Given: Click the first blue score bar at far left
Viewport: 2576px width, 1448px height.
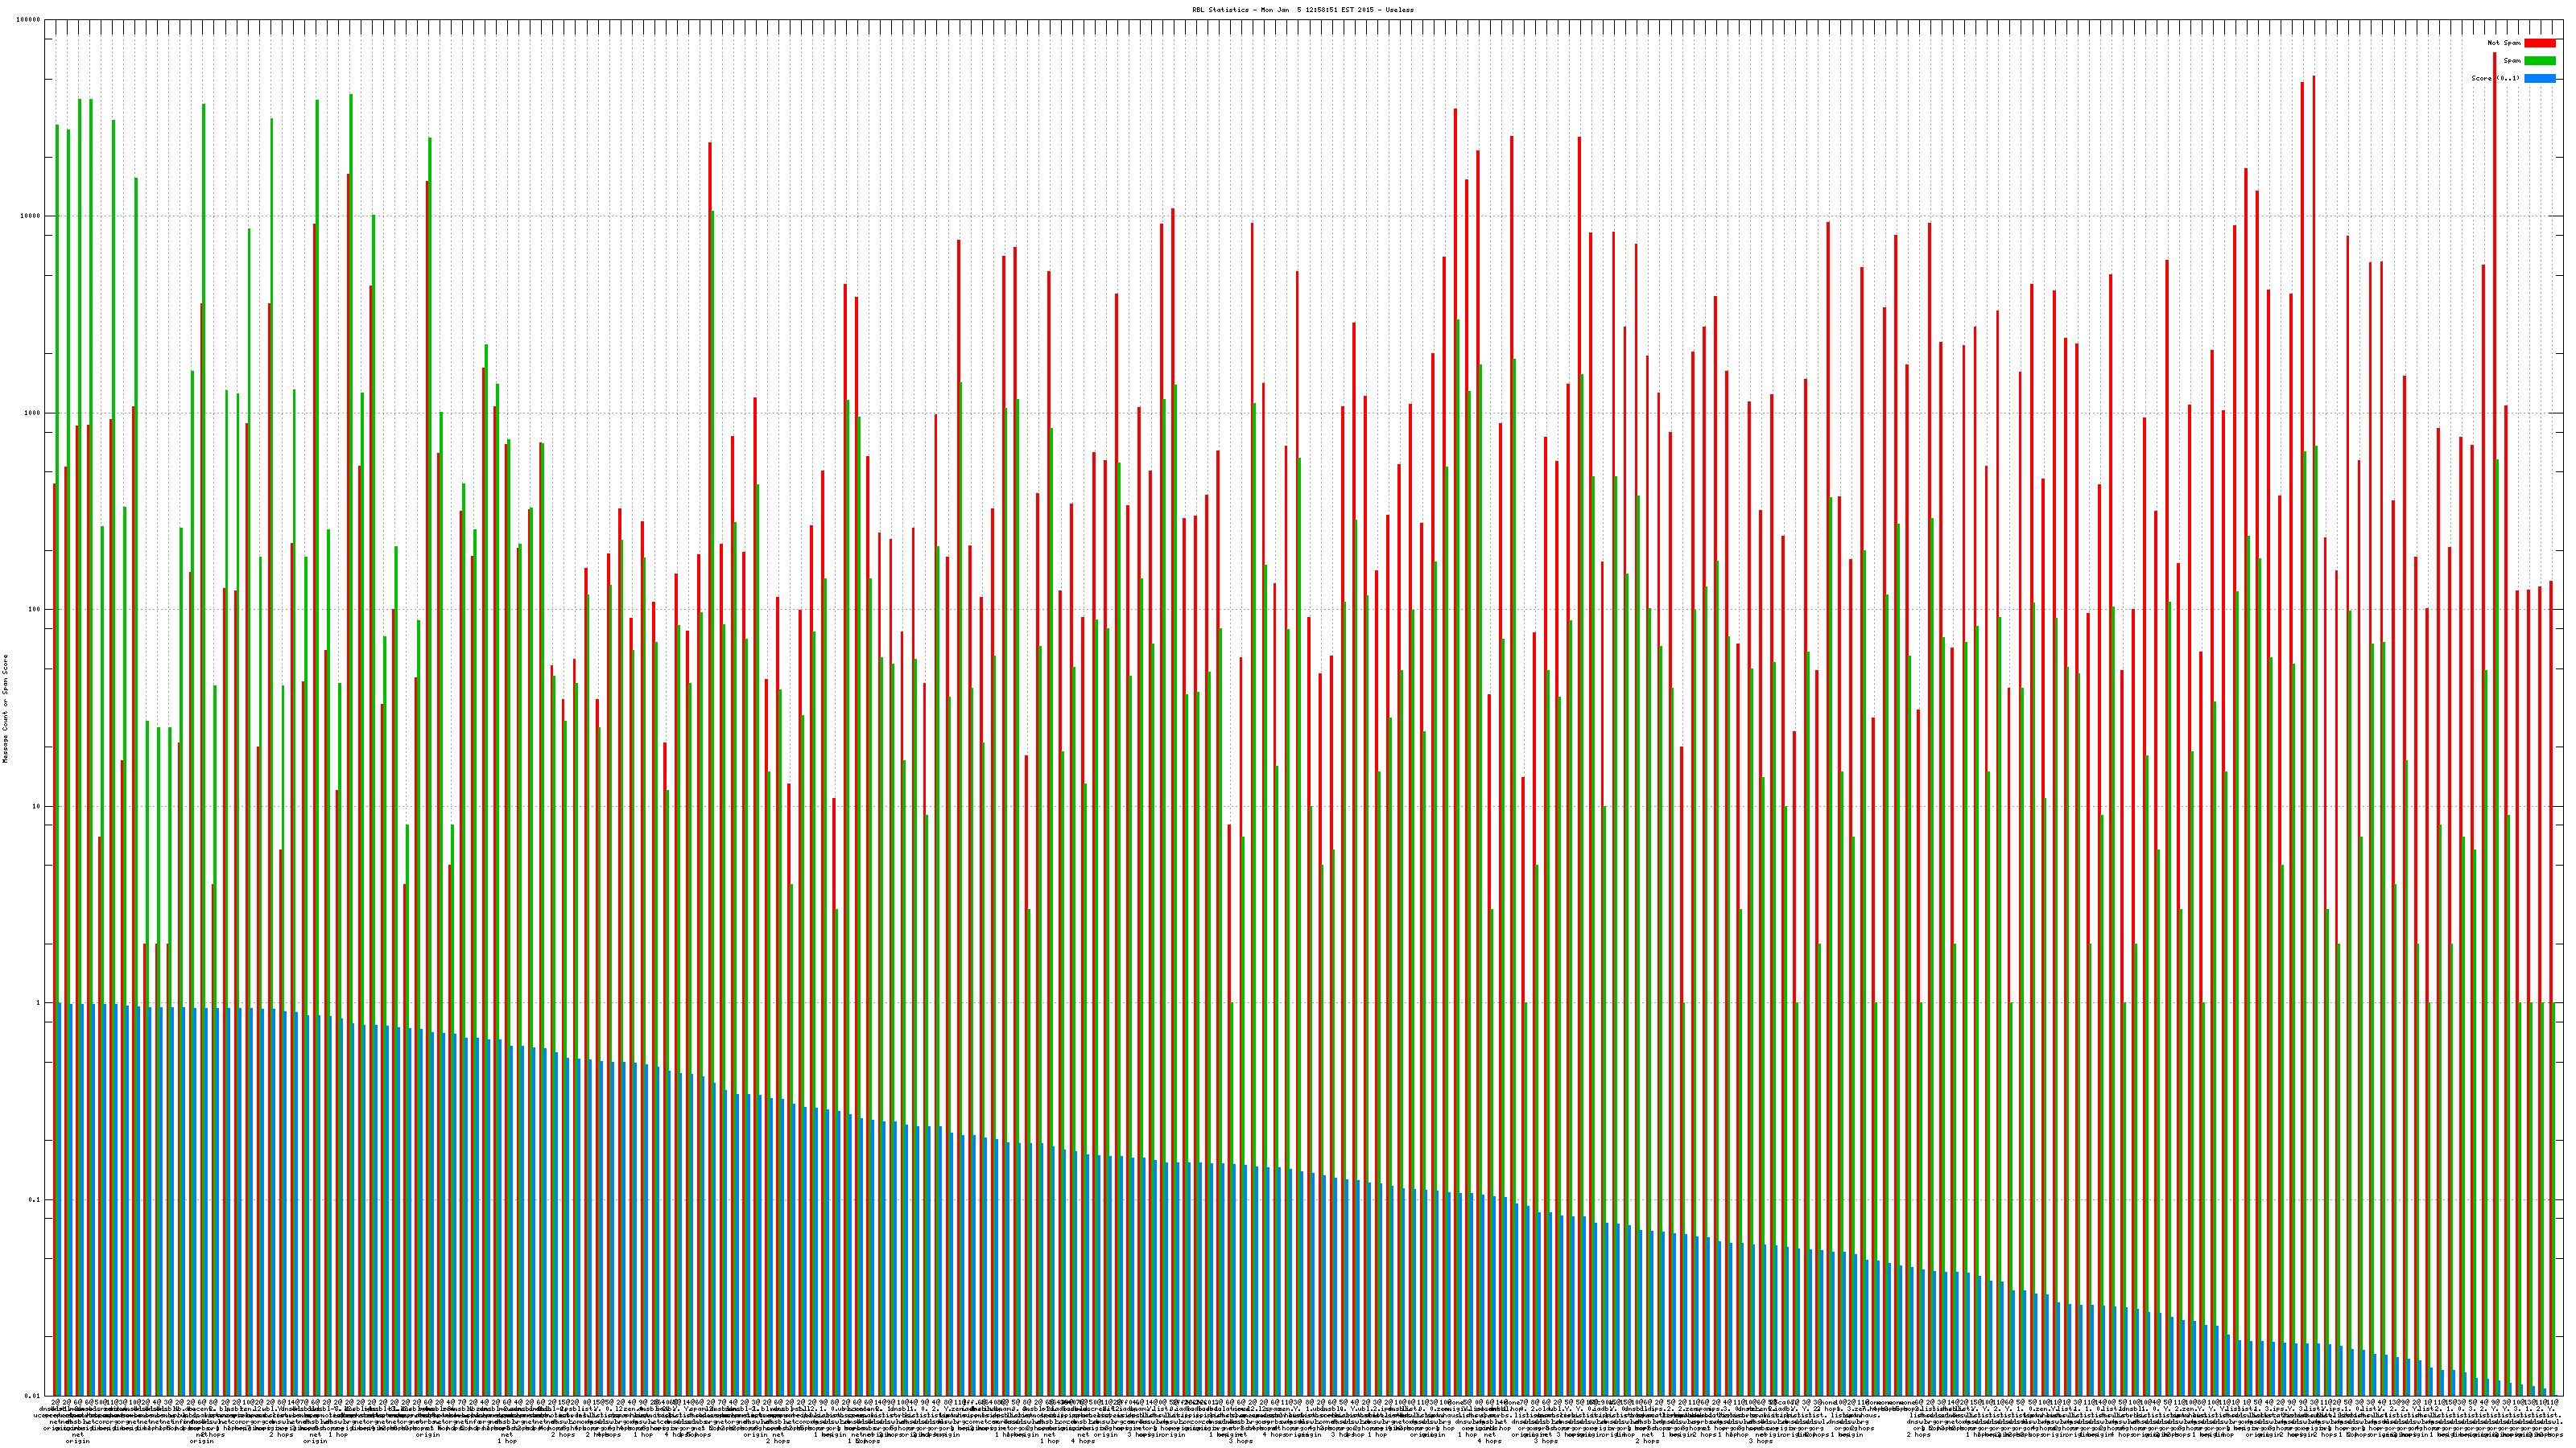Looking at the screenshot, I should 59,1199.
